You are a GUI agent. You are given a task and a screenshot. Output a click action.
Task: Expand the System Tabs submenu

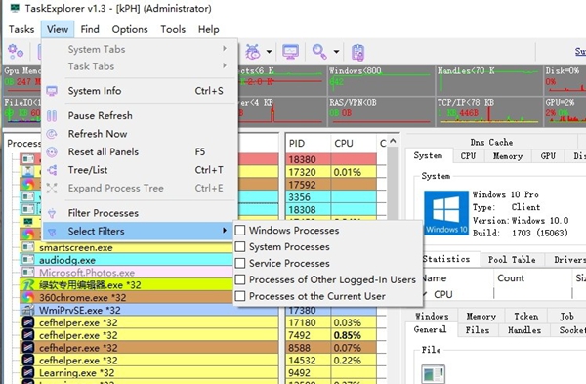225,49
